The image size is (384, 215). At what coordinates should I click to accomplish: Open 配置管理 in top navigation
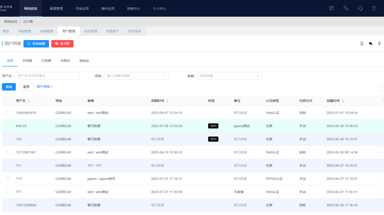[56, 9]
